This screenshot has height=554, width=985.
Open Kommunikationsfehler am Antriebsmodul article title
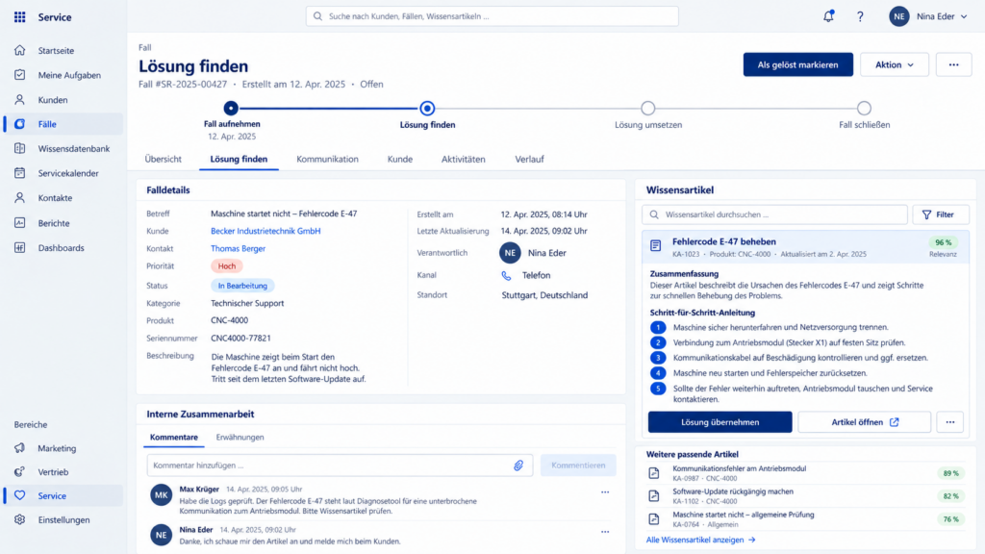[739, 468]
